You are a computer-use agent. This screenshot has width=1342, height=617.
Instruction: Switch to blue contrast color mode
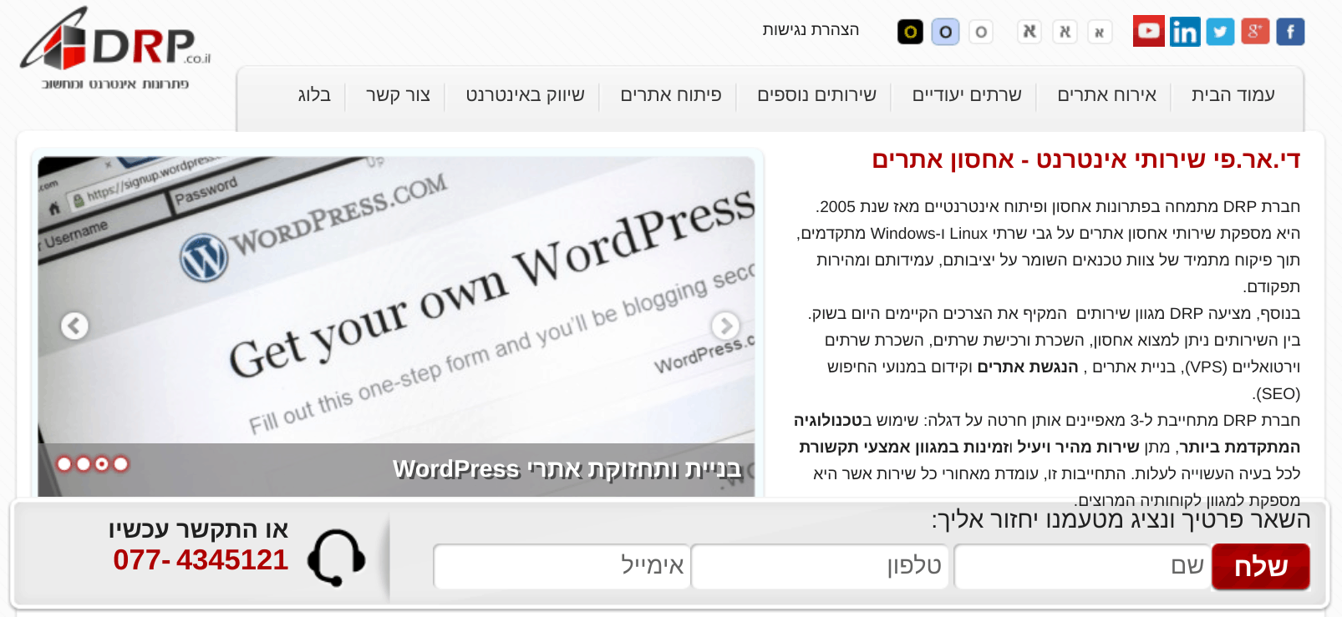click(945, 32)
